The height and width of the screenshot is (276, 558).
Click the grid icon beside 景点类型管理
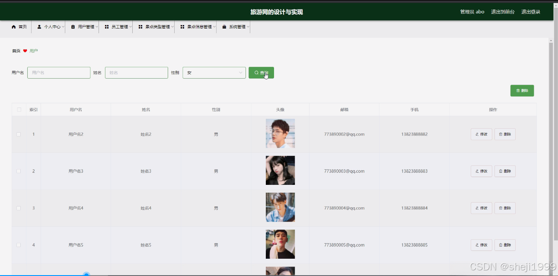point(140,27)
